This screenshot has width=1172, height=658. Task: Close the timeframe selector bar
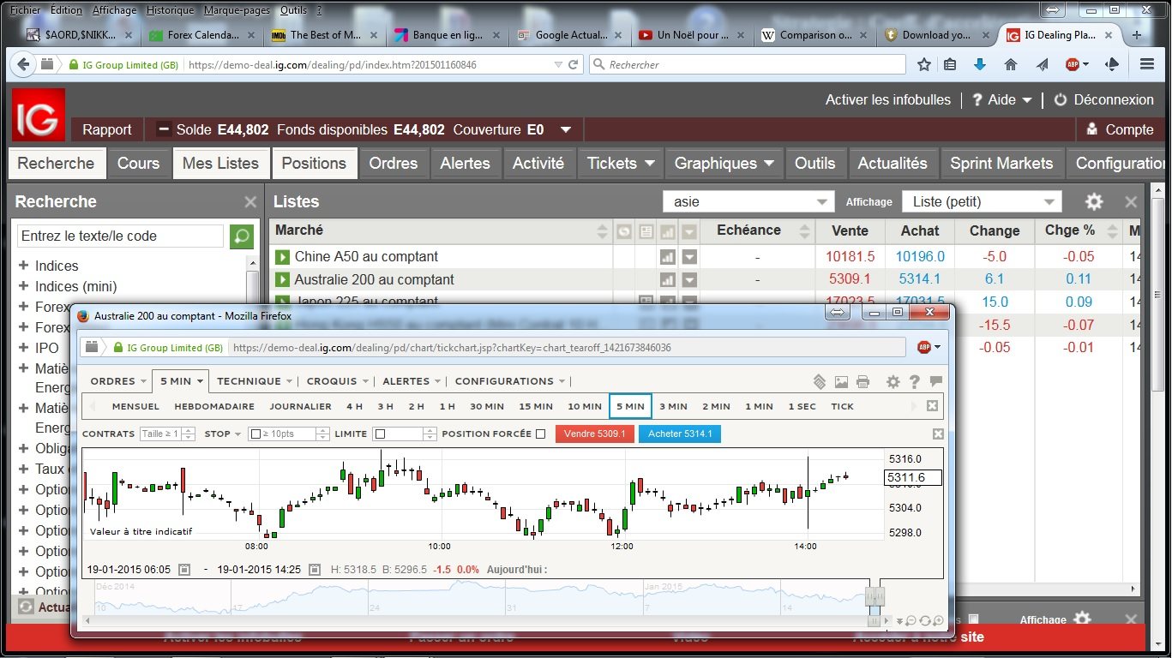(x=933, y=406)
